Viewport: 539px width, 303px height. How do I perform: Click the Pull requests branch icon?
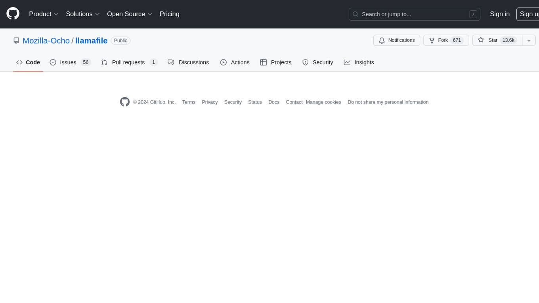pyautogui.click(x=104, y=62)
